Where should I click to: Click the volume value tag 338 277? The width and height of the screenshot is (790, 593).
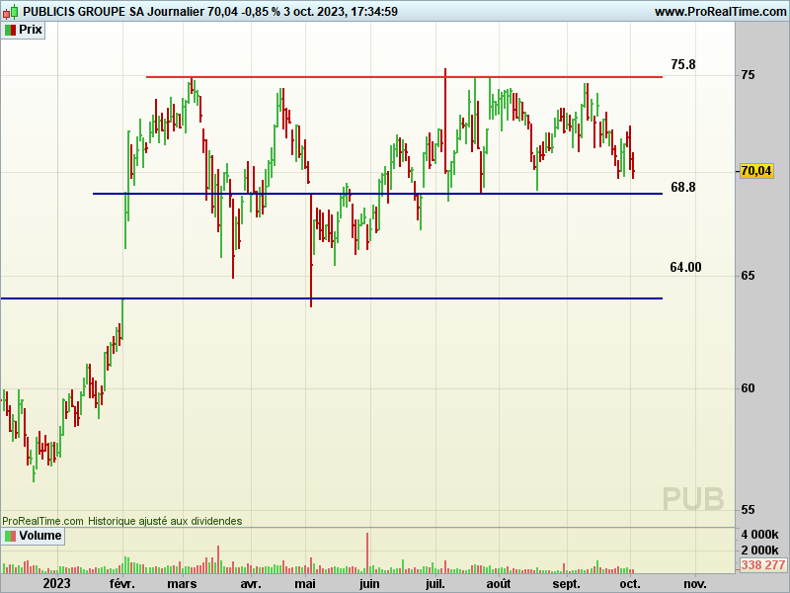762,565
